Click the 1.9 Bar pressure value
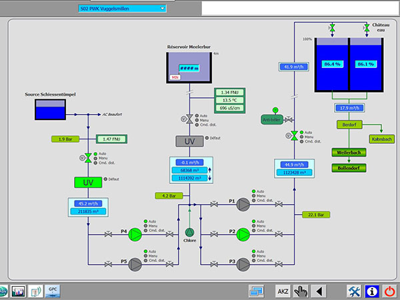 tap(65, 139)
